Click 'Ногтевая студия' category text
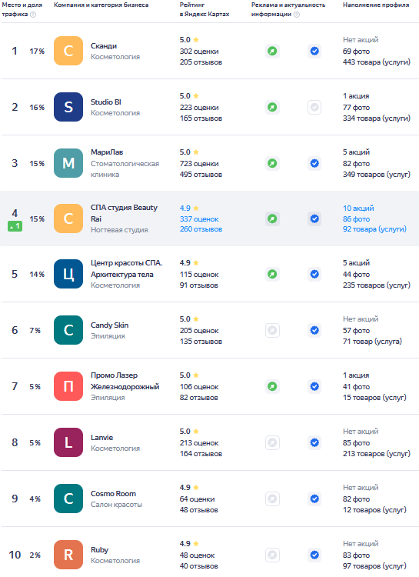This screenshot has width=419, height=577. point(119,230)
